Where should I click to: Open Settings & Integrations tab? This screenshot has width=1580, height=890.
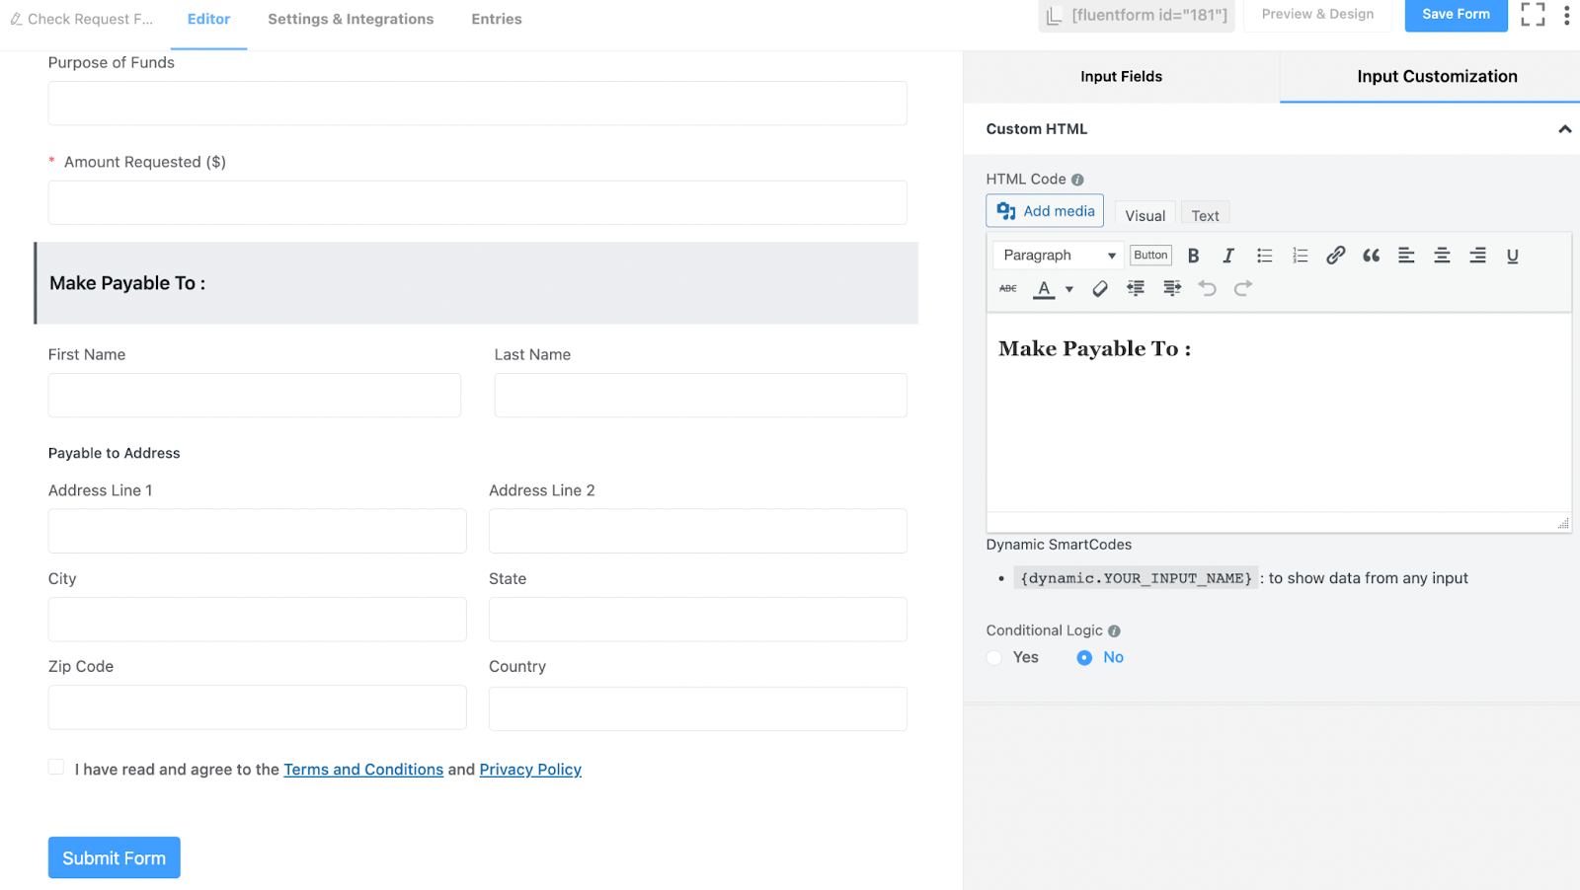coord(351,19)
